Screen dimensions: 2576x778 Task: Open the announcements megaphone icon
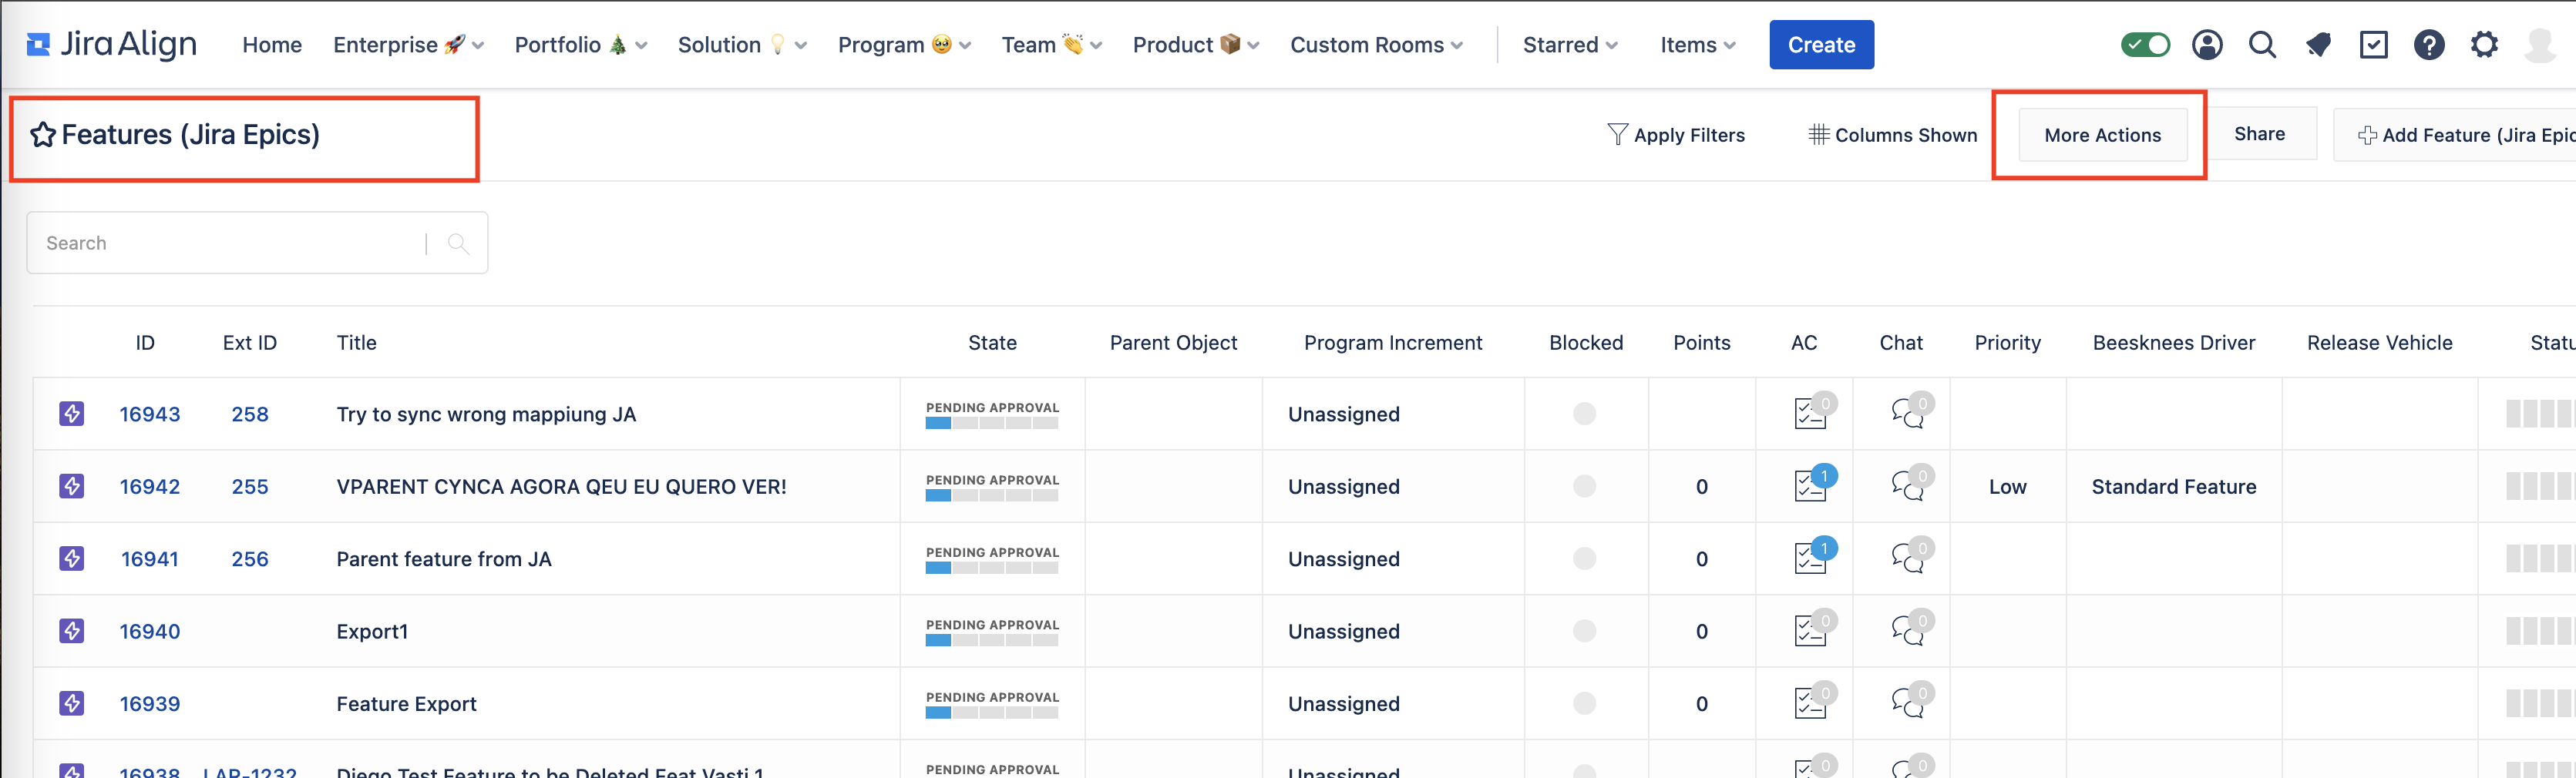[2318, 45]
